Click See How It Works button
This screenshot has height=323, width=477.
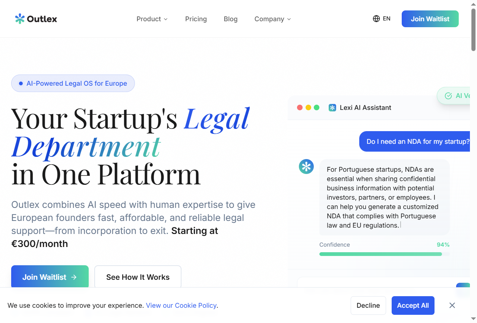point(138,277)
